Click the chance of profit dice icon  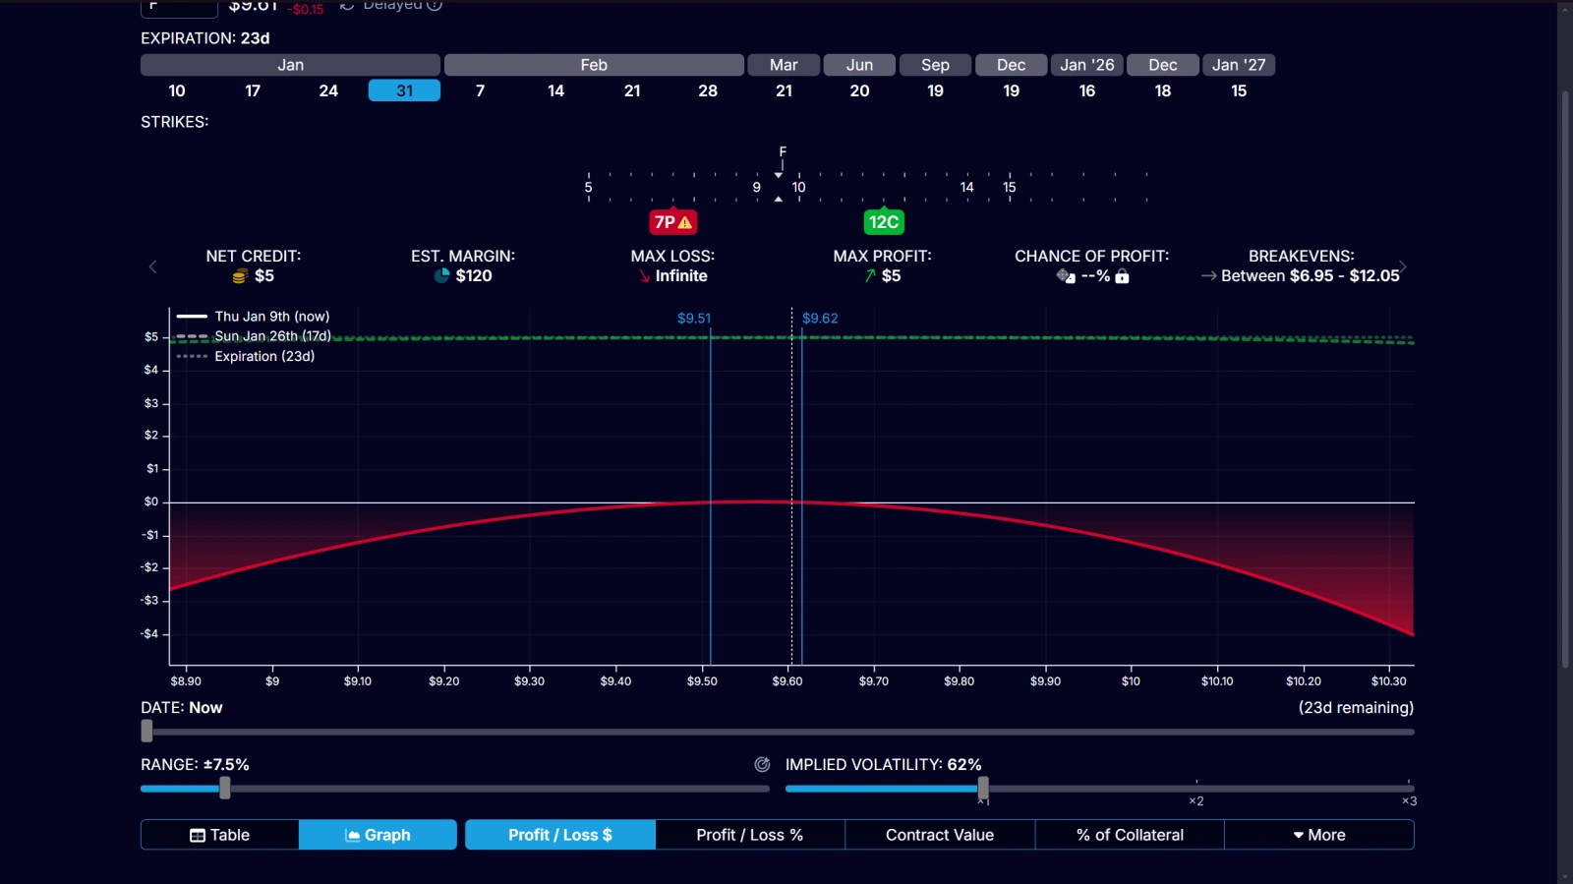[x=1066, y=276]
